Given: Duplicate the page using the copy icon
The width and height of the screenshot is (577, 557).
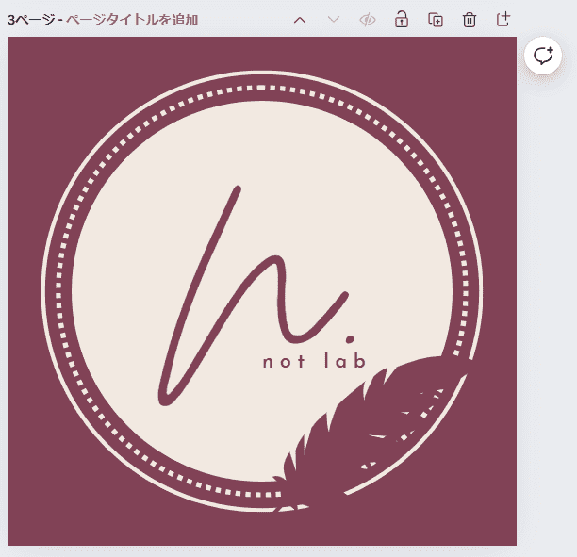Looking at the screenshot, I should point(436,20).
